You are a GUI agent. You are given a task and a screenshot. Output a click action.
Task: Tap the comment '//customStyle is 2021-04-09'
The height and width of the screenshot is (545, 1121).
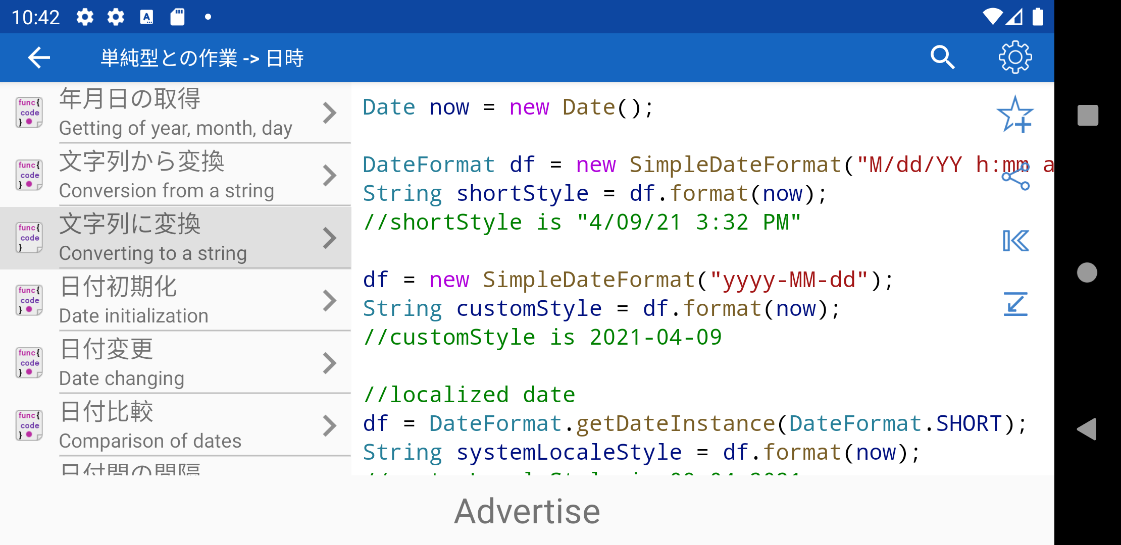coord(542,337)
